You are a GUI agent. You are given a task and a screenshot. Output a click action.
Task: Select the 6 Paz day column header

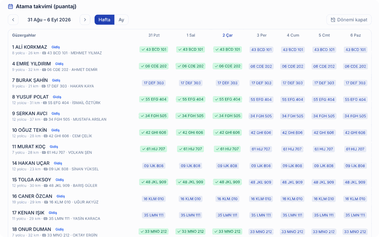(356, 35)
